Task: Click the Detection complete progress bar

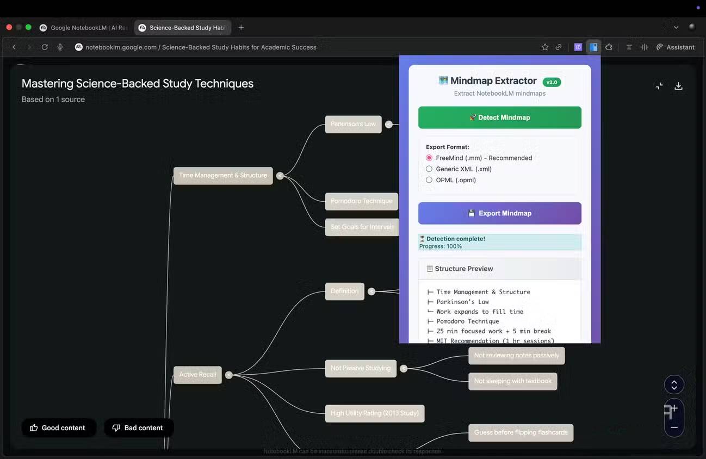Action: tap(500, 243)
